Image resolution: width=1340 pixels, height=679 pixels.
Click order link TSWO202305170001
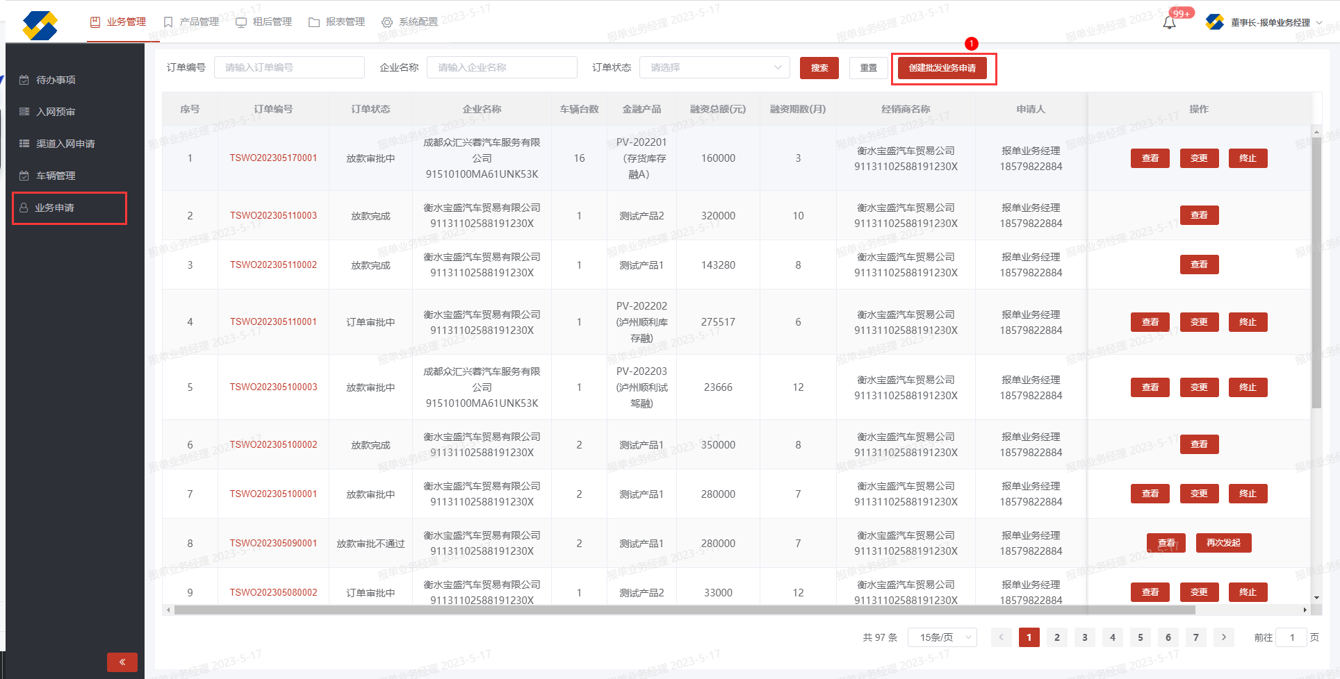click(x=273, y=158)
